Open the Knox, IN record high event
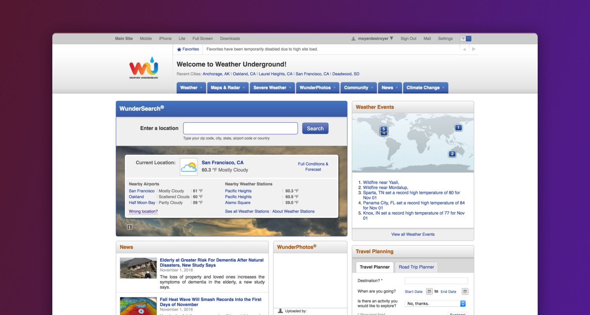 414,216
